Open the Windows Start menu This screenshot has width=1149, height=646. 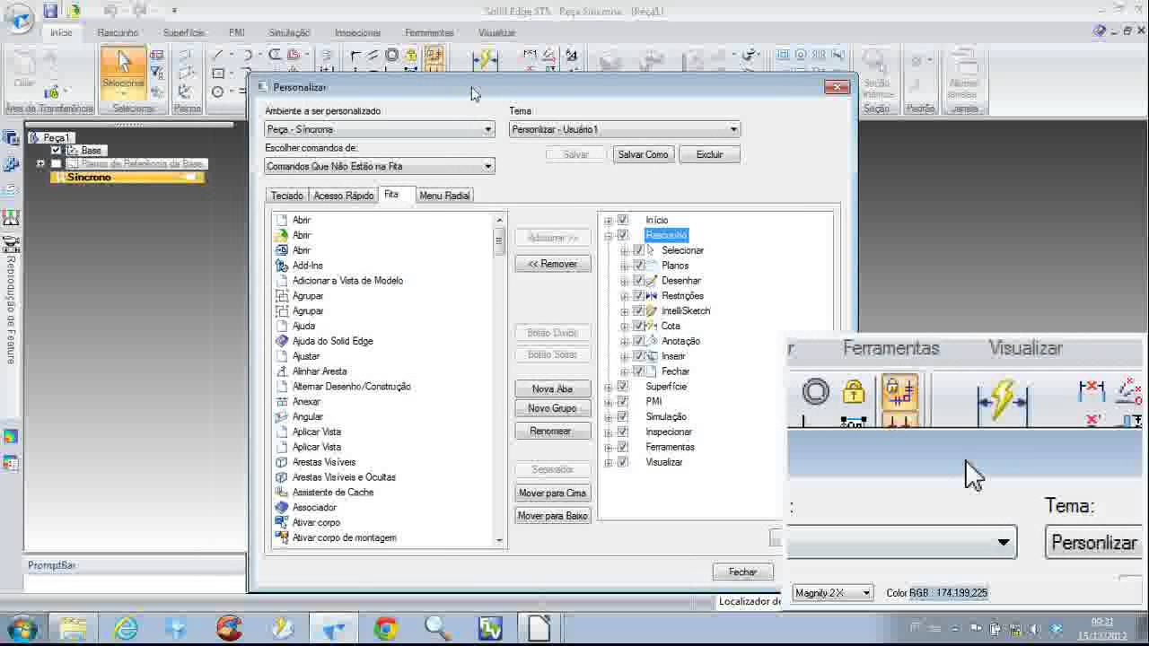click(x=22, y=628)
